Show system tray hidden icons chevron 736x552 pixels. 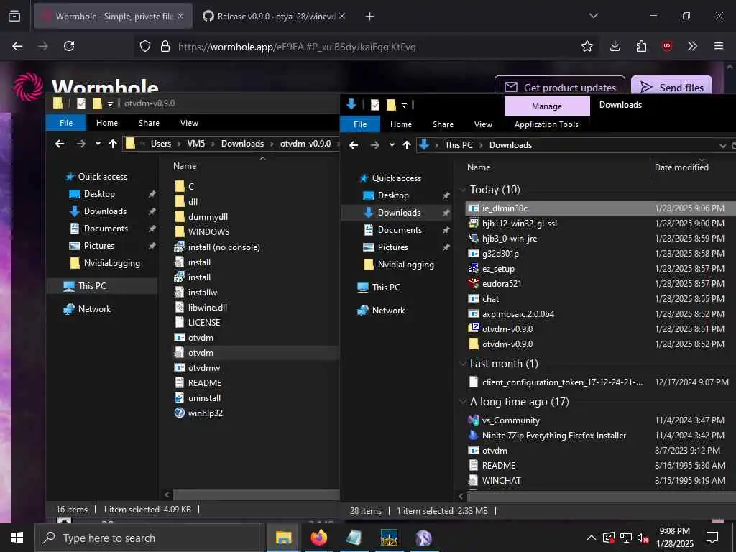pos(592,538)
